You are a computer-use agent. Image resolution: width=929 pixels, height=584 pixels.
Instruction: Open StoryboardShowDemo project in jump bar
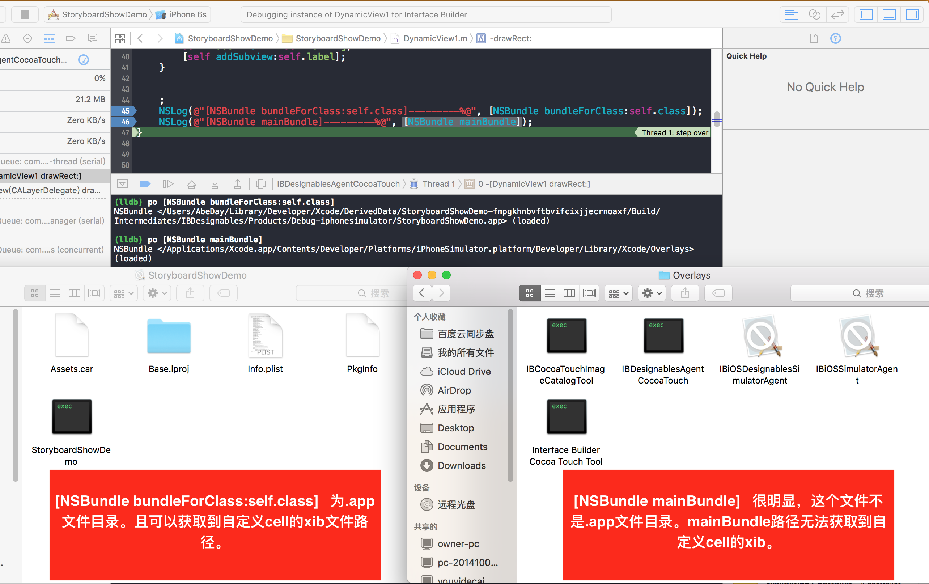(x=224, y=38)
